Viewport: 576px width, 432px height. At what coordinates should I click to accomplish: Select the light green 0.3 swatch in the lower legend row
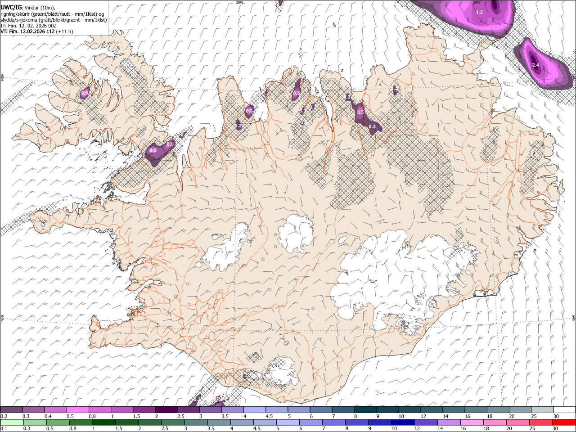click(x=35, y=422)
